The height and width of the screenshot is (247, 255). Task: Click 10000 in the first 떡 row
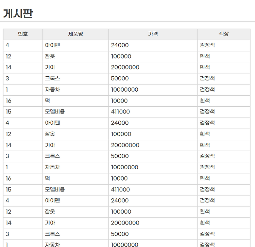[x=119, y=101]
